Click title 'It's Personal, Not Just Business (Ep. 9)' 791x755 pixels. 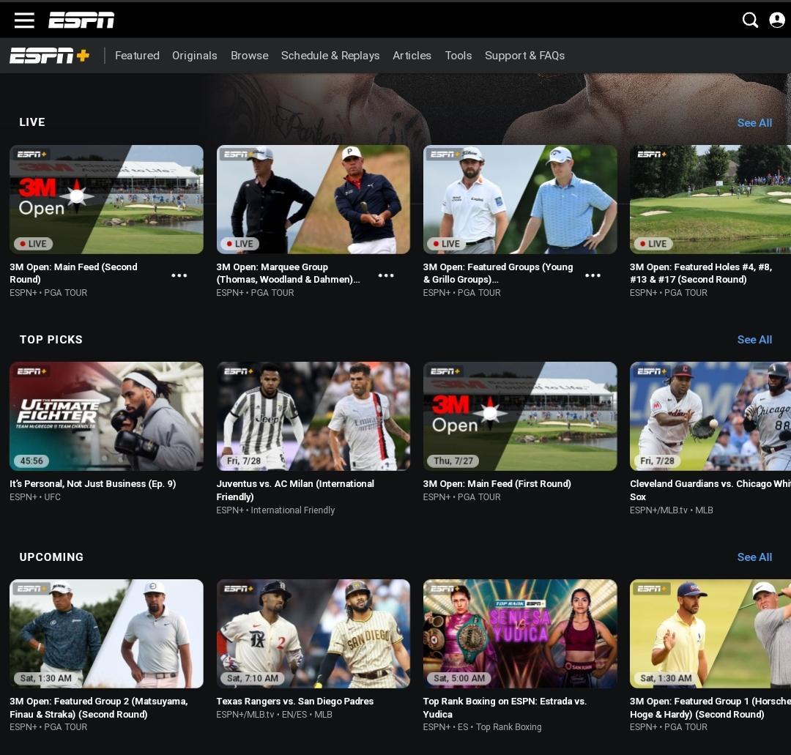point(93,483)
